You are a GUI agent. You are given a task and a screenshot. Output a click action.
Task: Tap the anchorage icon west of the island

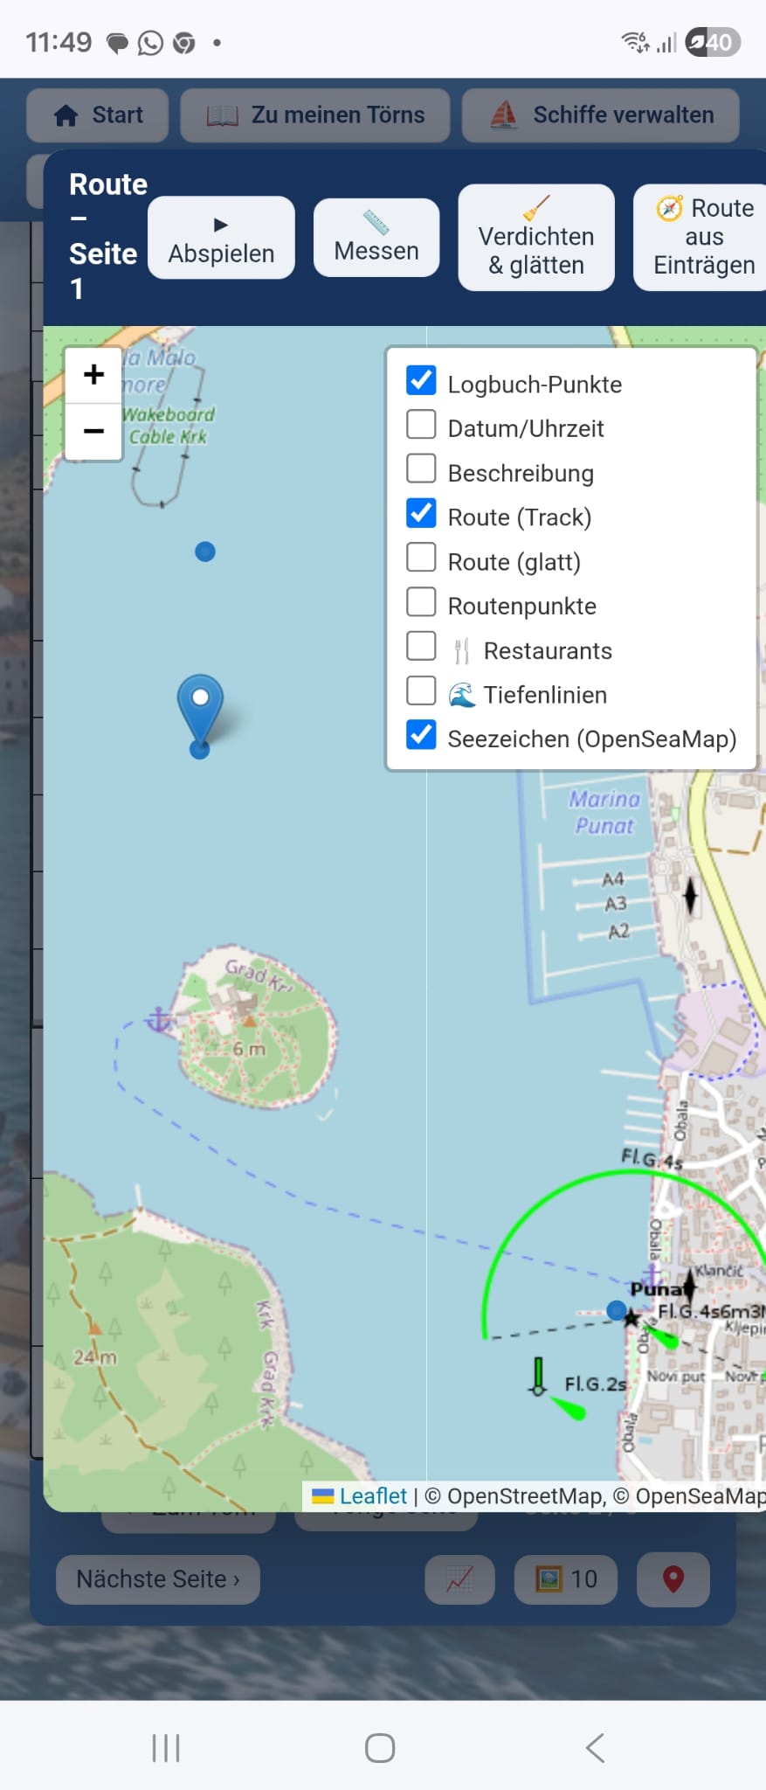(x=158, y=1019)
